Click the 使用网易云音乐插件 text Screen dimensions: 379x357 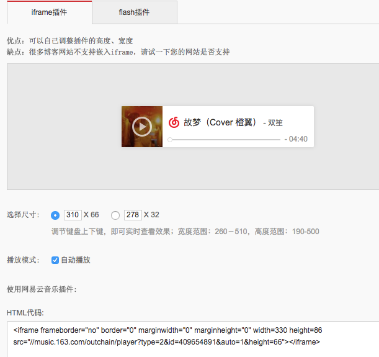[x=42, y=289]
